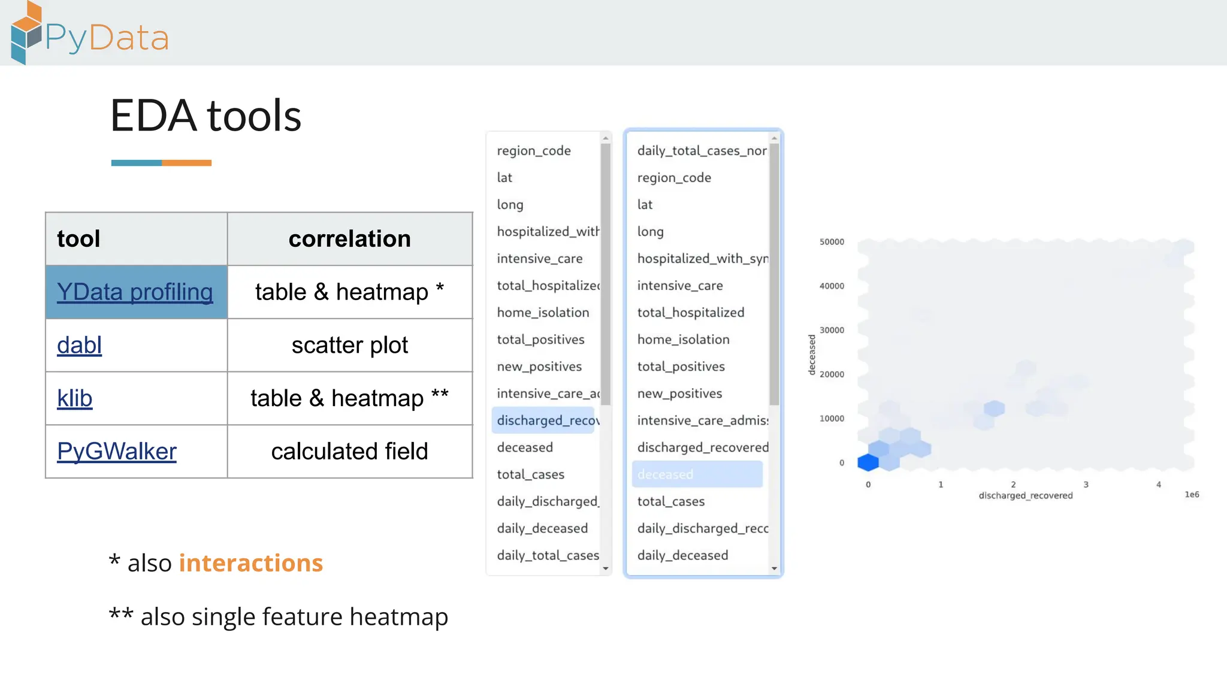Select total_hospitalized in the right list
Viewport: 1227px width, 690px height.
pos(691,313)
